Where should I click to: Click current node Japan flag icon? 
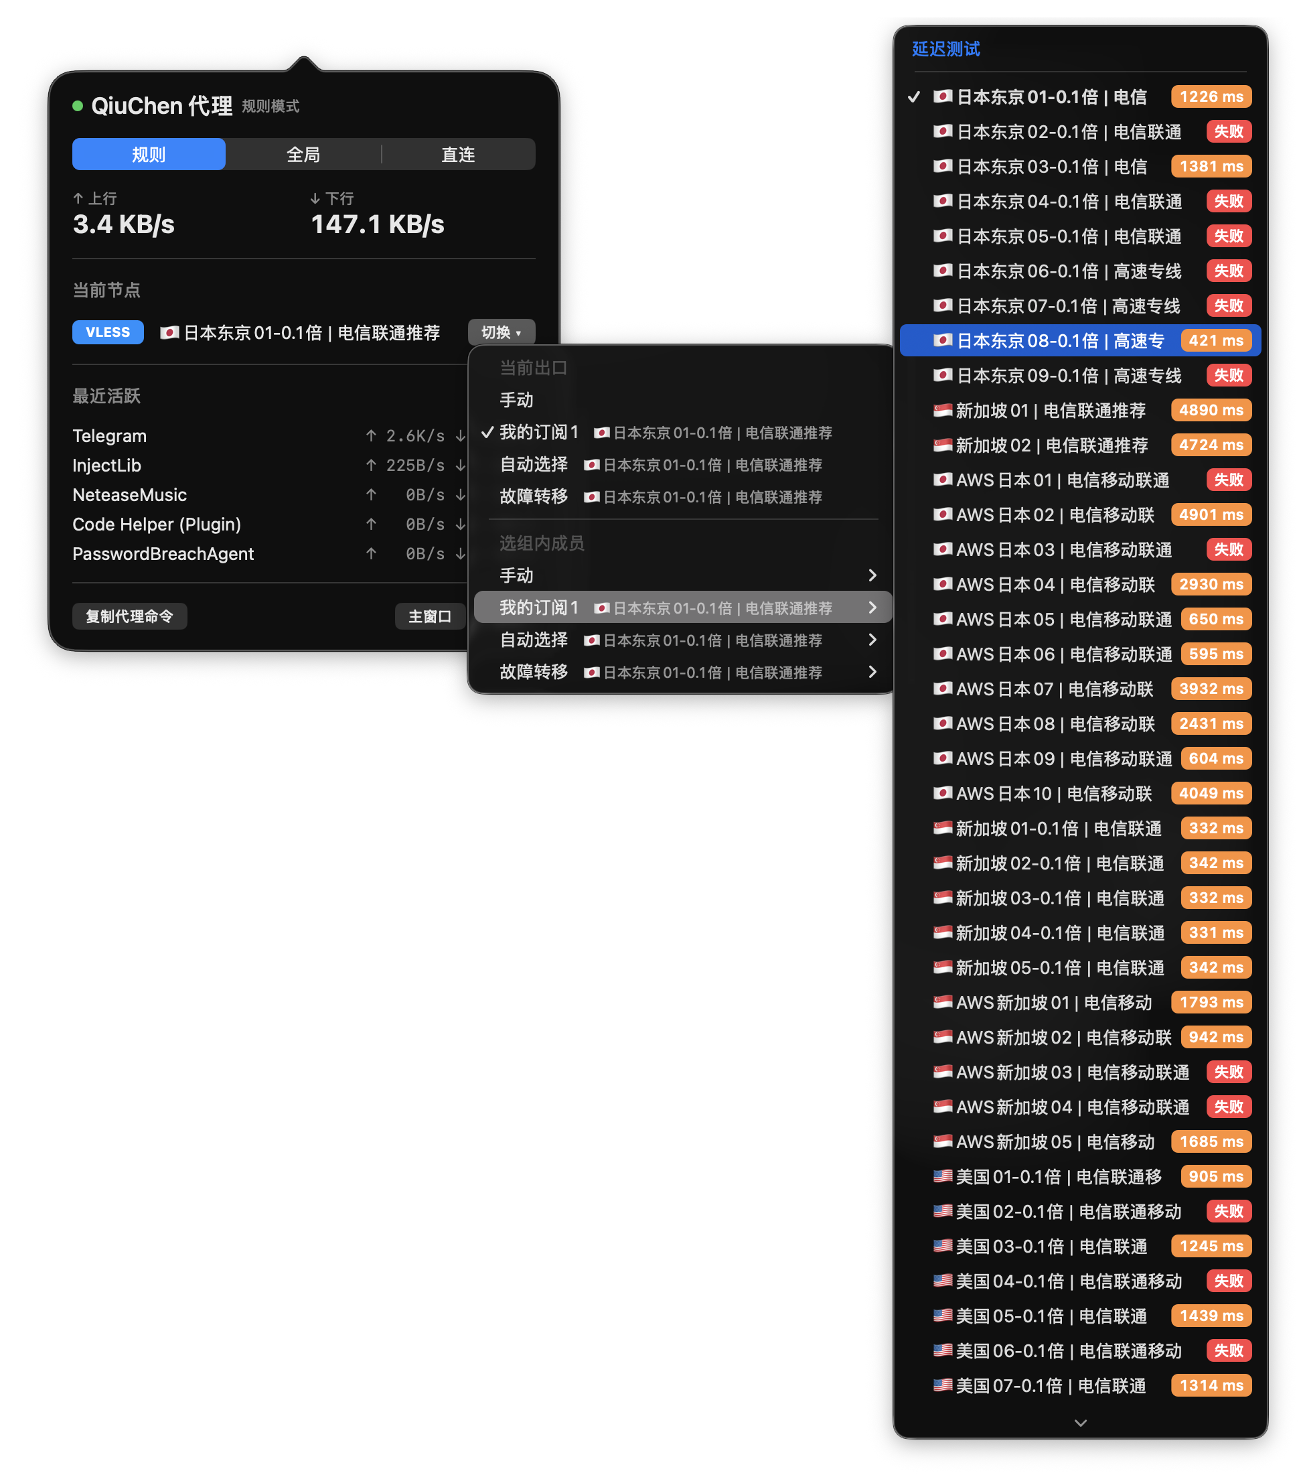(169, 333)
